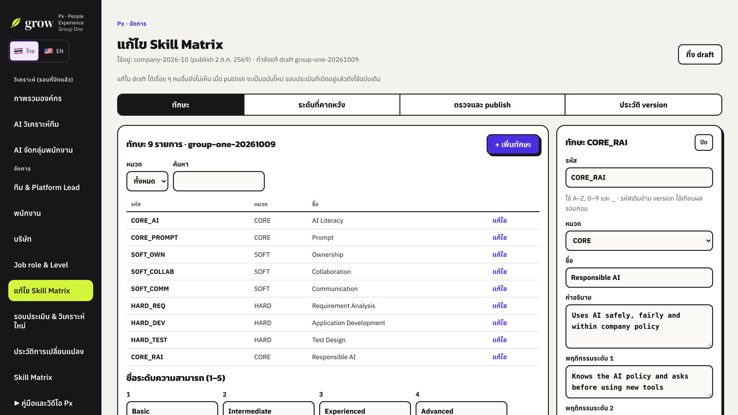Edit the SOFT_COLLAB skill row
This screenshot has width=738, height=415.
[500, 272]
